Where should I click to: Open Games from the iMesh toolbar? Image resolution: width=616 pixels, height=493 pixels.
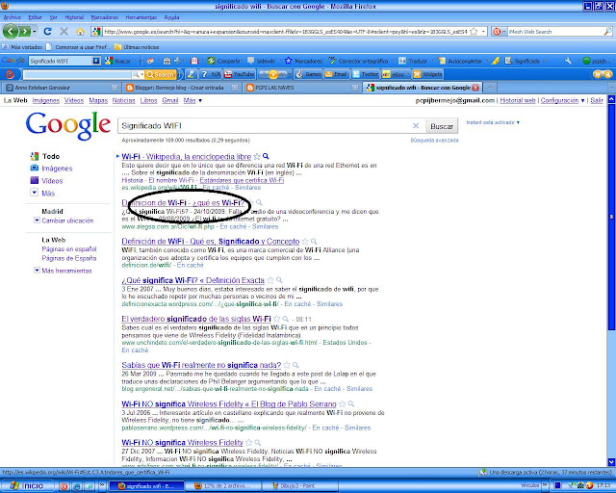pyautogui.click(x=309, y=74)
